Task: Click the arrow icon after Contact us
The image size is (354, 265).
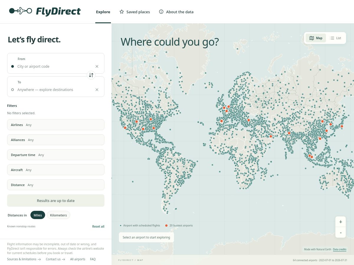Action: coord(63,259)
